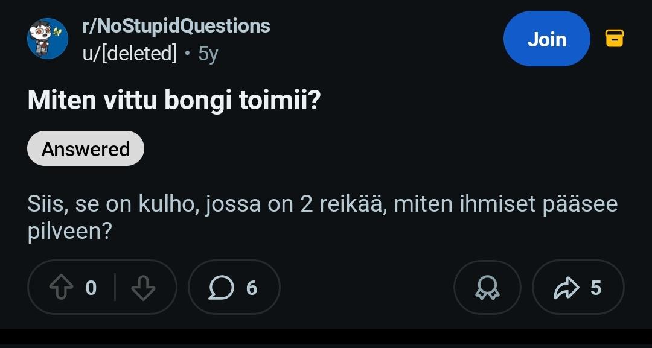The width and height of the screenshot is (652, 348).
Task: Filter by the Answered flair
Action: tap(86, 148)
